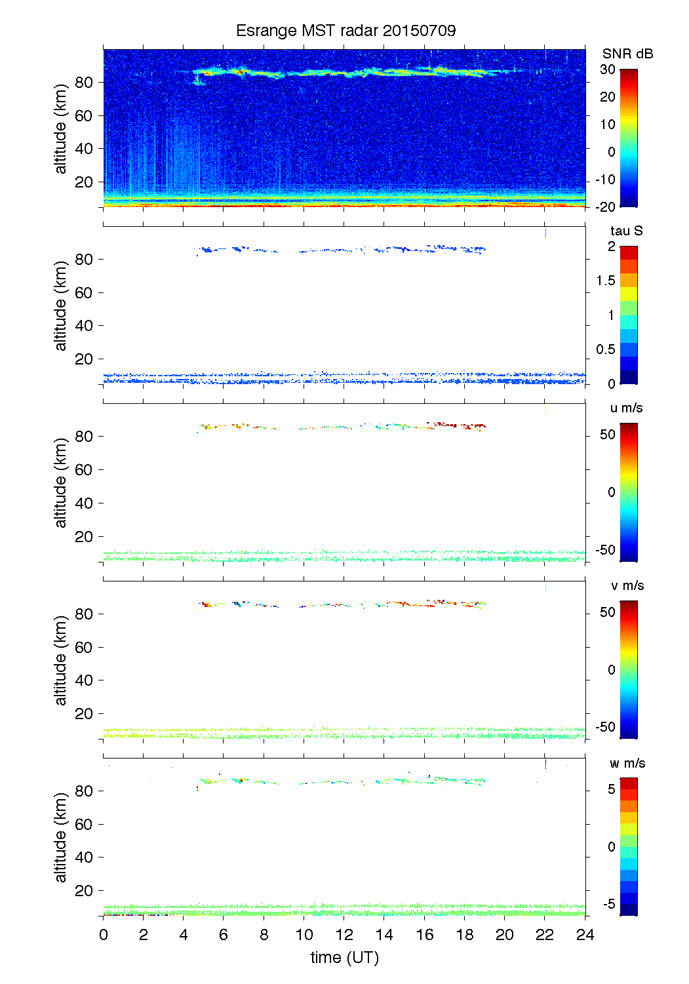Click the w m/s colorbar
Viewport: 689px width, 984px height.
[628, 846]
